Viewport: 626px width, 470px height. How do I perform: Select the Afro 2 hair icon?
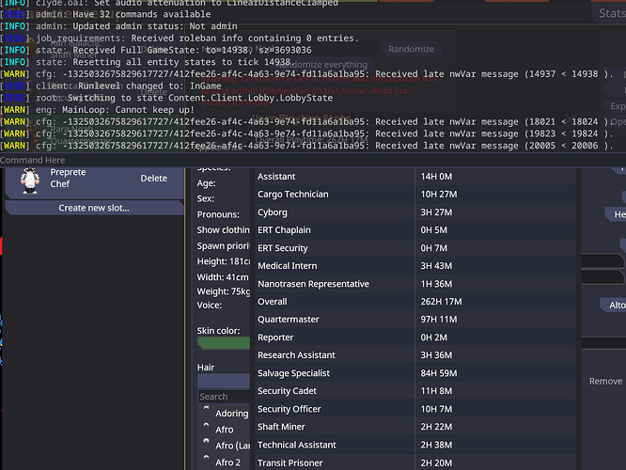[x=206, y=458]
